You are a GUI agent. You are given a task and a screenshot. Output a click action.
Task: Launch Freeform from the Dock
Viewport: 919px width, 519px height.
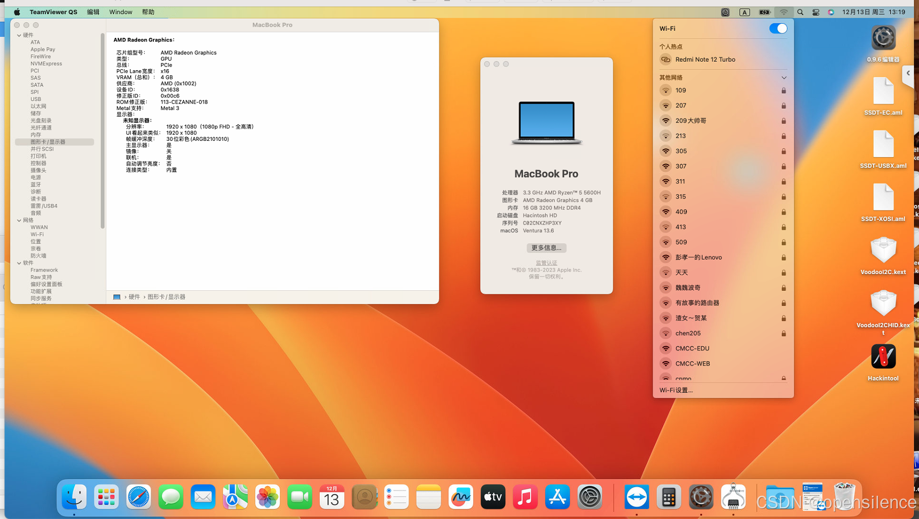[x=461, y=497]
